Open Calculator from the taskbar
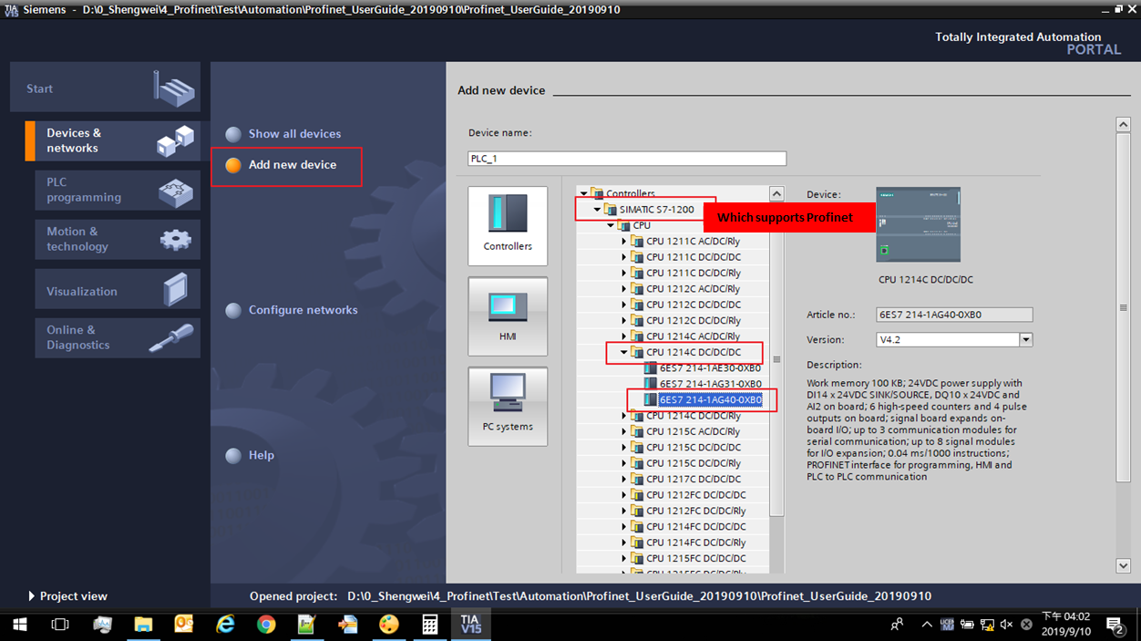The width and height of the screenshot is (1141, 641). tap(429, 625)
